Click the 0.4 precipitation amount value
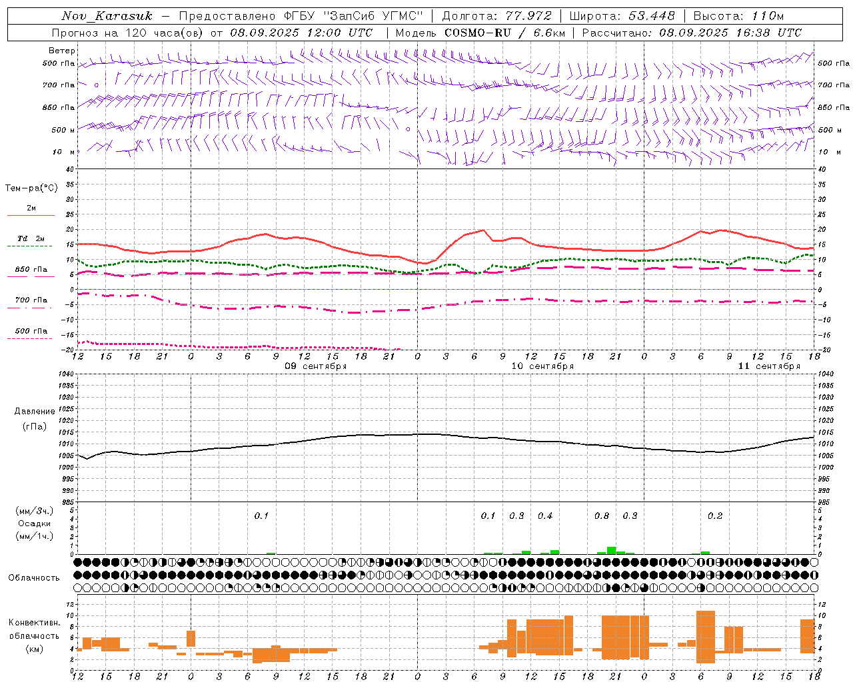This screenshot has width=853, height=682. coord(545,515)
